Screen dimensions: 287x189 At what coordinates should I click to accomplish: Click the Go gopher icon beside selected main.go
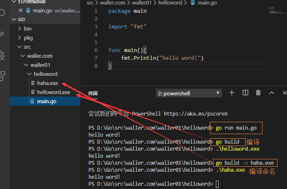tap(32, 101)
